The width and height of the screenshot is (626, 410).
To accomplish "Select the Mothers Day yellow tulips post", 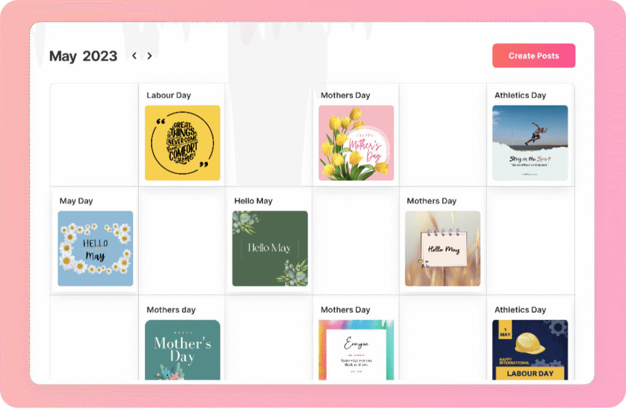I will 356,143.
